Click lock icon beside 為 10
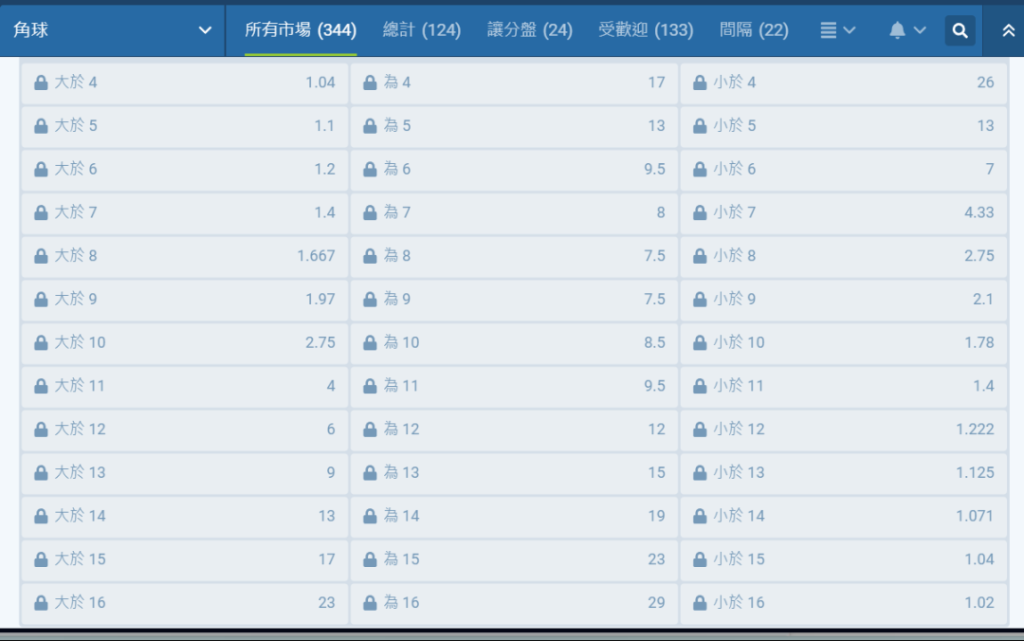 tap(371, 343)
